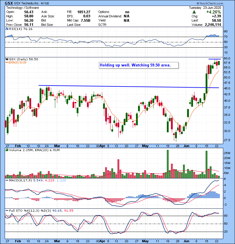Click the MACD signal value 4.229
Image resolution: width=235 pixels, height=244 pixels.
tap(50, 181)
